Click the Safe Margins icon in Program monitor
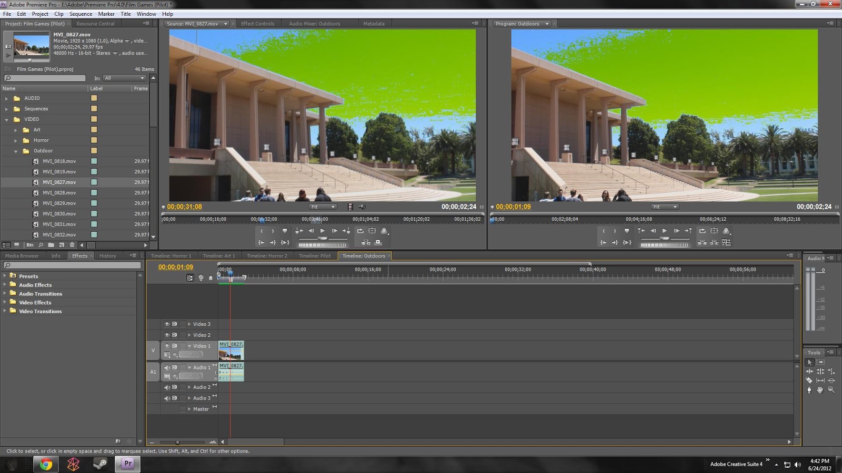Image resolution: width=842 pixels, height=473 pixels. click(714, 230)
